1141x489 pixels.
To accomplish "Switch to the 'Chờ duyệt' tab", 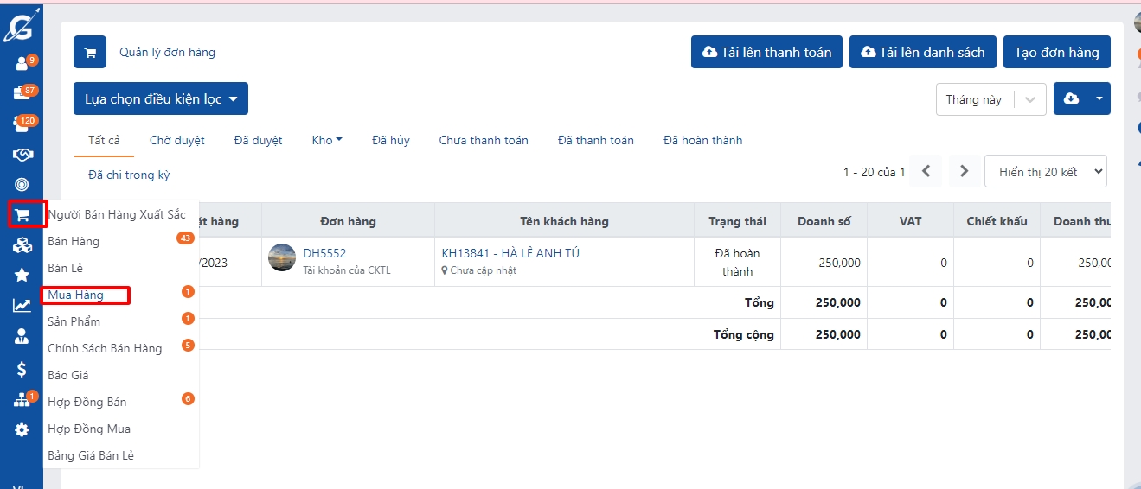I will [176, 140].
